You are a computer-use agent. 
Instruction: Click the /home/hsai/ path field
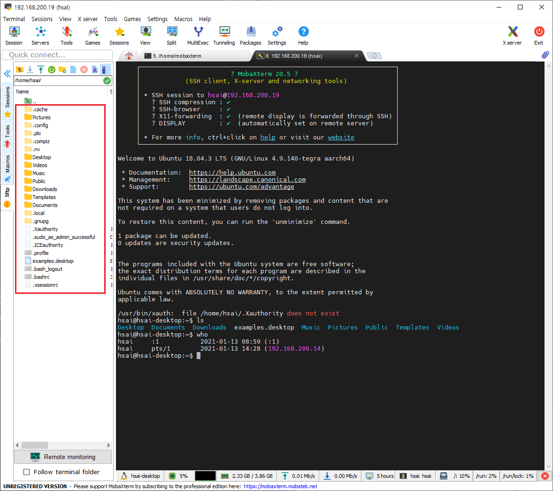point(58,80)
